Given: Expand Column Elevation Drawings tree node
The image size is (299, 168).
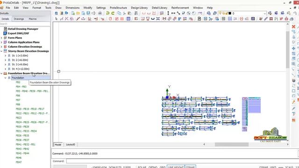Looking at the screenshot, I should coord(1,47).
